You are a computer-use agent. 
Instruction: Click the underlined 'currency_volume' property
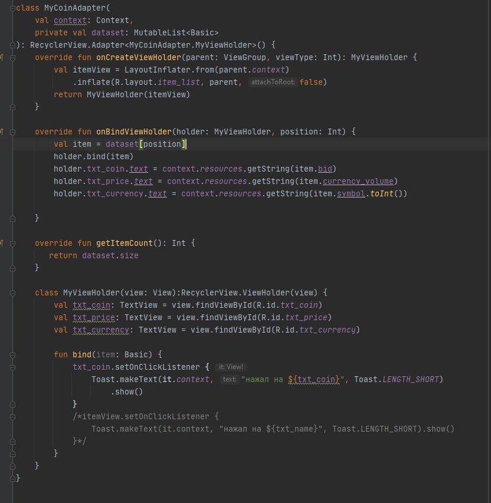click(x=358, y=182)
